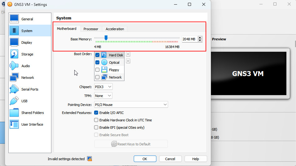Image resolution: width=296 pixels, height=166 pixels.
Task: Click the Base Memory slider handle
Action: pos(106,38)
